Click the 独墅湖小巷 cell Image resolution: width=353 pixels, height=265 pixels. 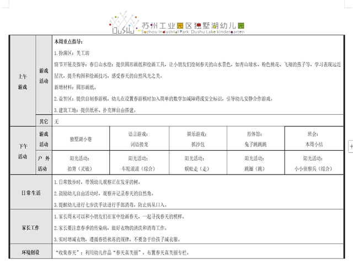(x=81, y=139)
